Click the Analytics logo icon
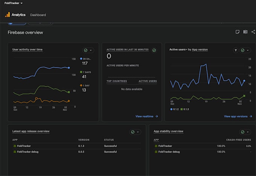Viewport: 256px width, 176px height. point(8,15)
